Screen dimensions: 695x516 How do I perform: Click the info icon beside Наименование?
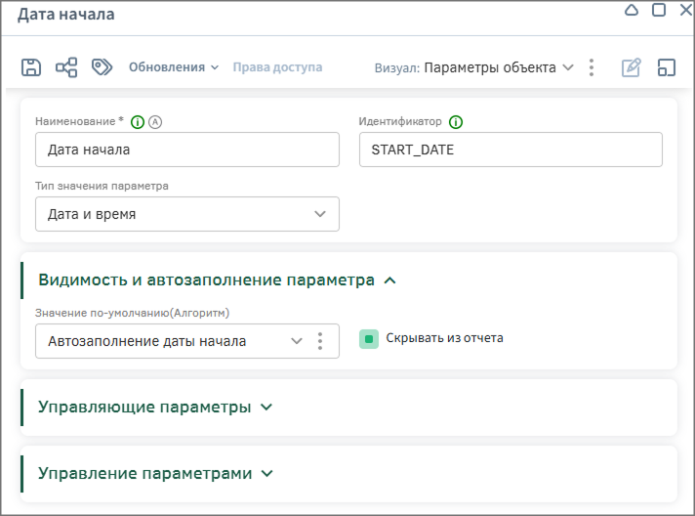[138, 122]
